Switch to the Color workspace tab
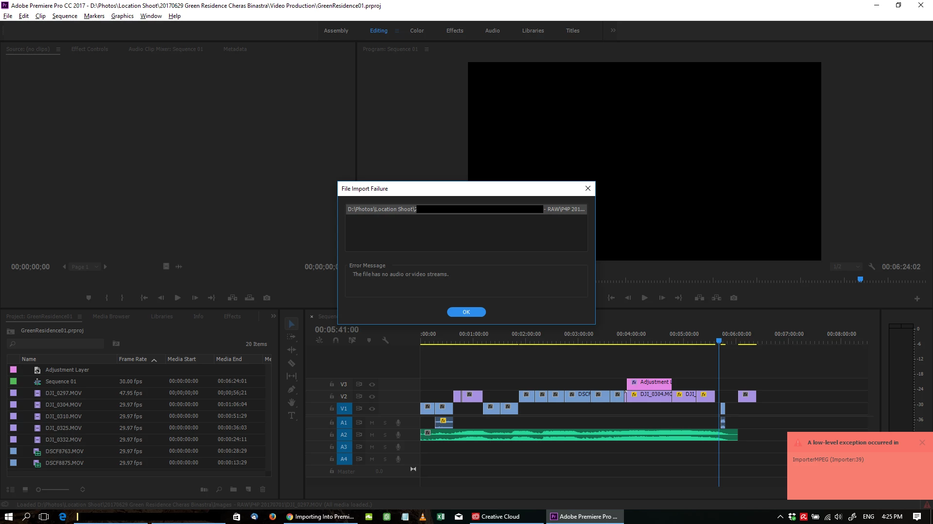The image size is (933, 524). 416,31
